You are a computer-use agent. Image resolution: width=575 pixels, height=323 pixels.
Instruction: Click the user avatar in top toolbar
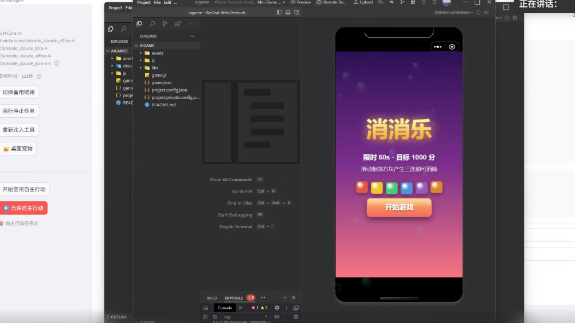pyautogui.click(x=447, y=2)
